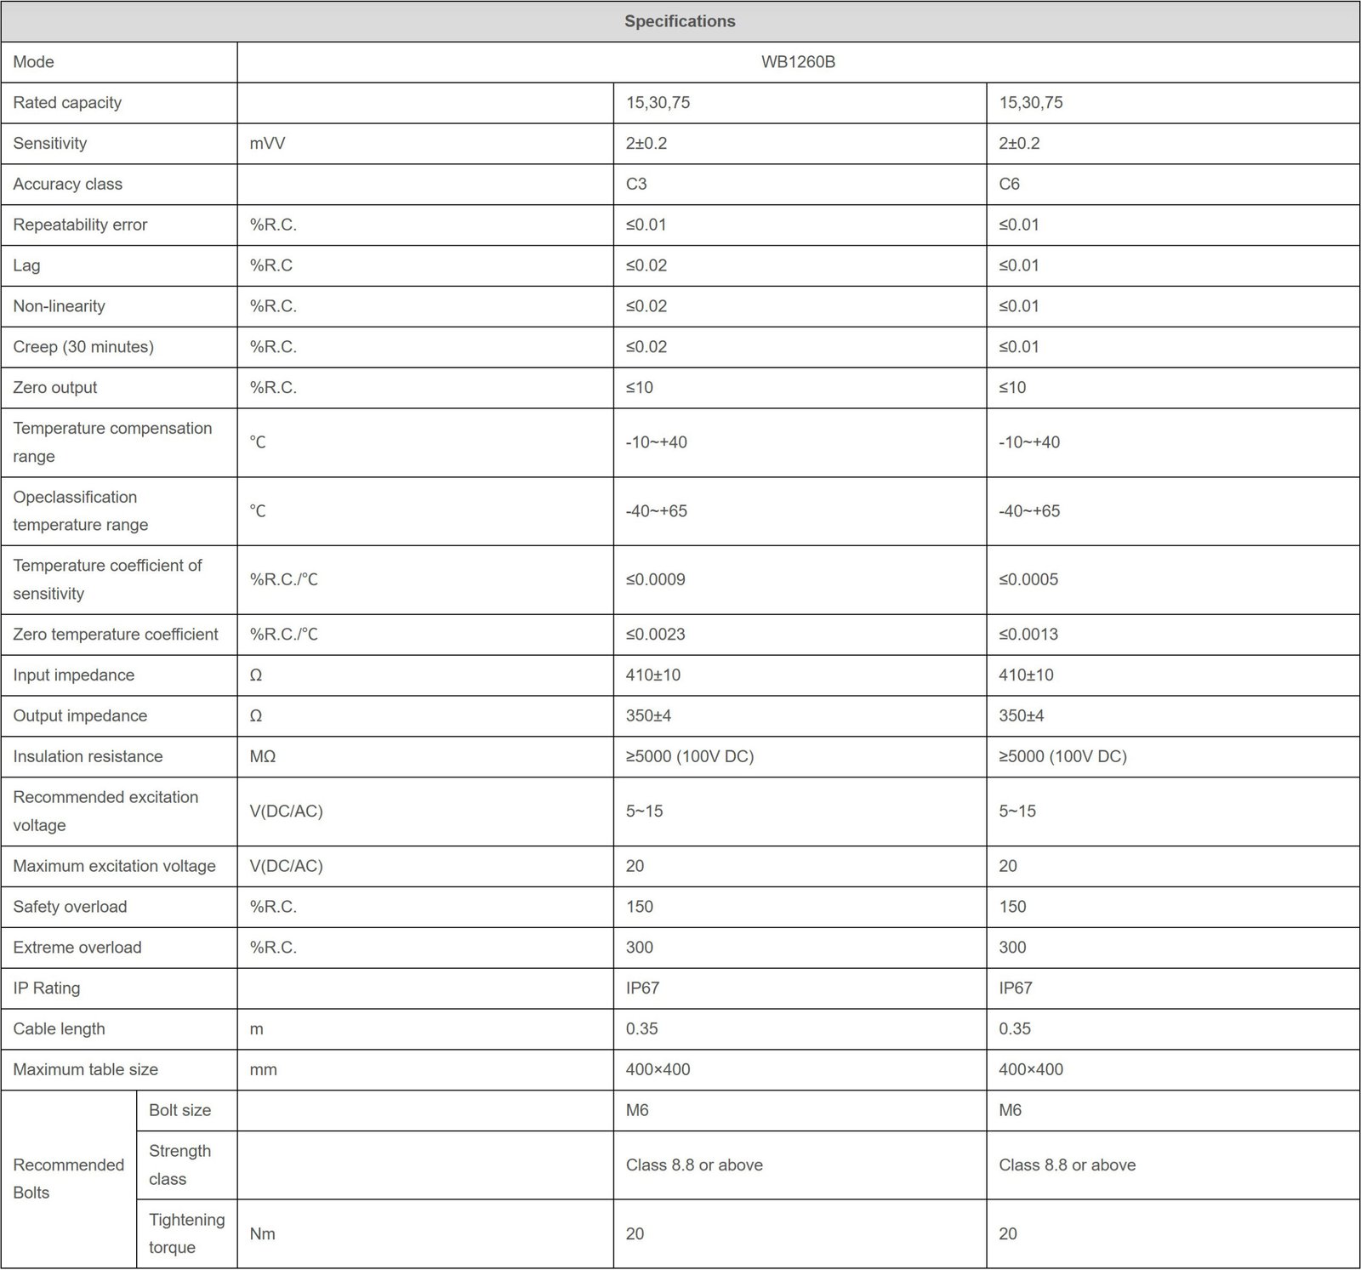The height and width of the screenshot is (1270, 1361).
Task: Select the mVV sensitivity unit cell
Action: tap(425, 144)
